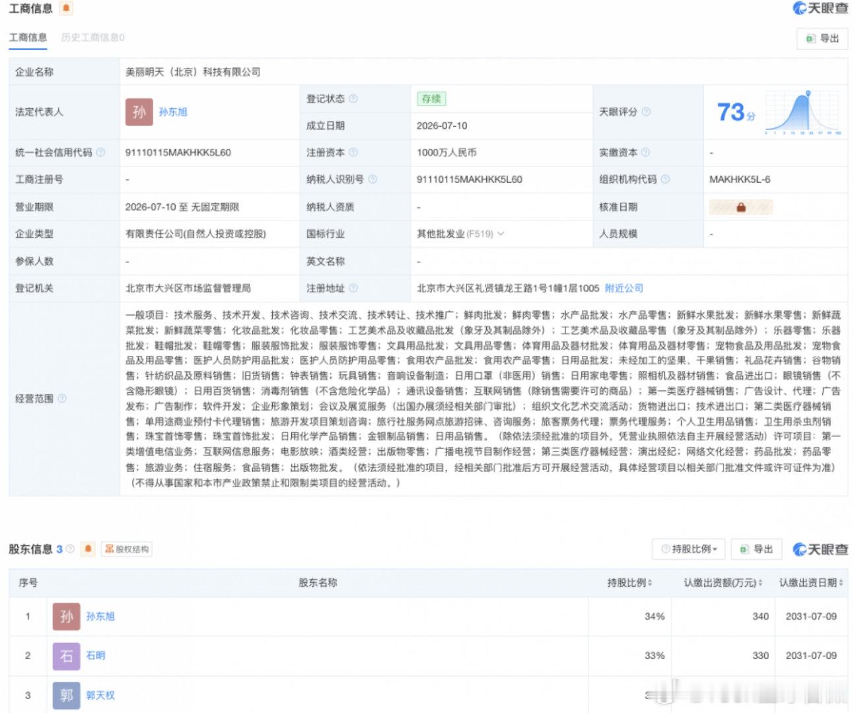Click 企业类型 value 有限责任公司(自然人投资或控股)
854x713 pixels.
[x=196, y=234]
